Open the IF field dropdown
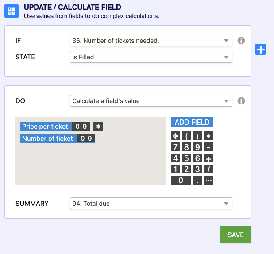 point(151,41)
